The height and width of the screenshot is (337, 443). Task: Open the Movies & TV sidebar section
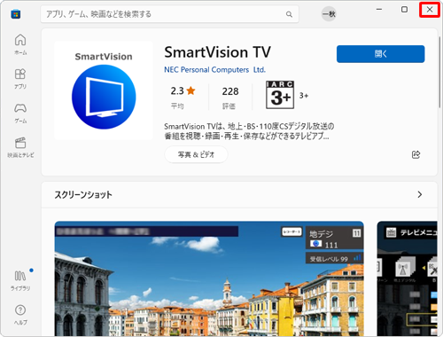click(20, 147)
